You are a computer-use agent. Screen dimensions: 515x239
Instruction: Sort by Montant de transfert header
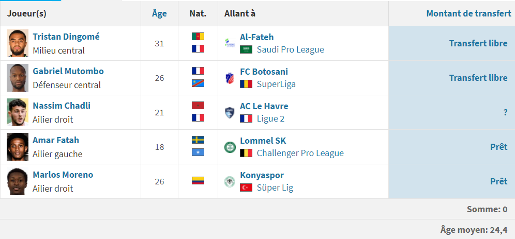coord(468,13)
